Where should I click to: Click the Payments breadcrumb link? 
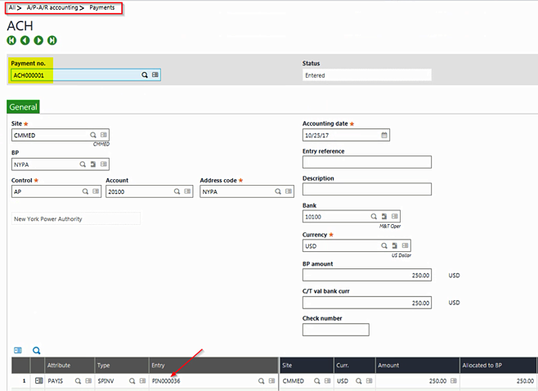pyautogui.click(x=102, y=7)
